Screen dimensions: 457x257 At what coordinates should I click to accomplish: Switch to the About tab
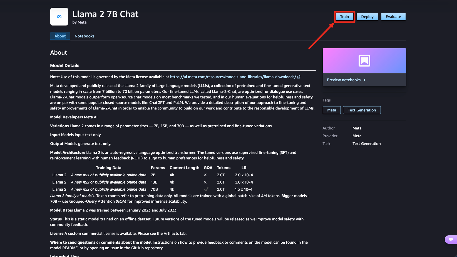click(x=60, y=36)
